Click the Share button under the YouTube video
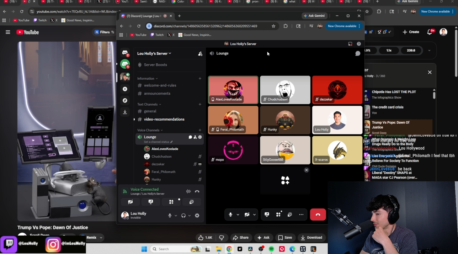The width and height of the screenshot is (458, 254). 241,238
